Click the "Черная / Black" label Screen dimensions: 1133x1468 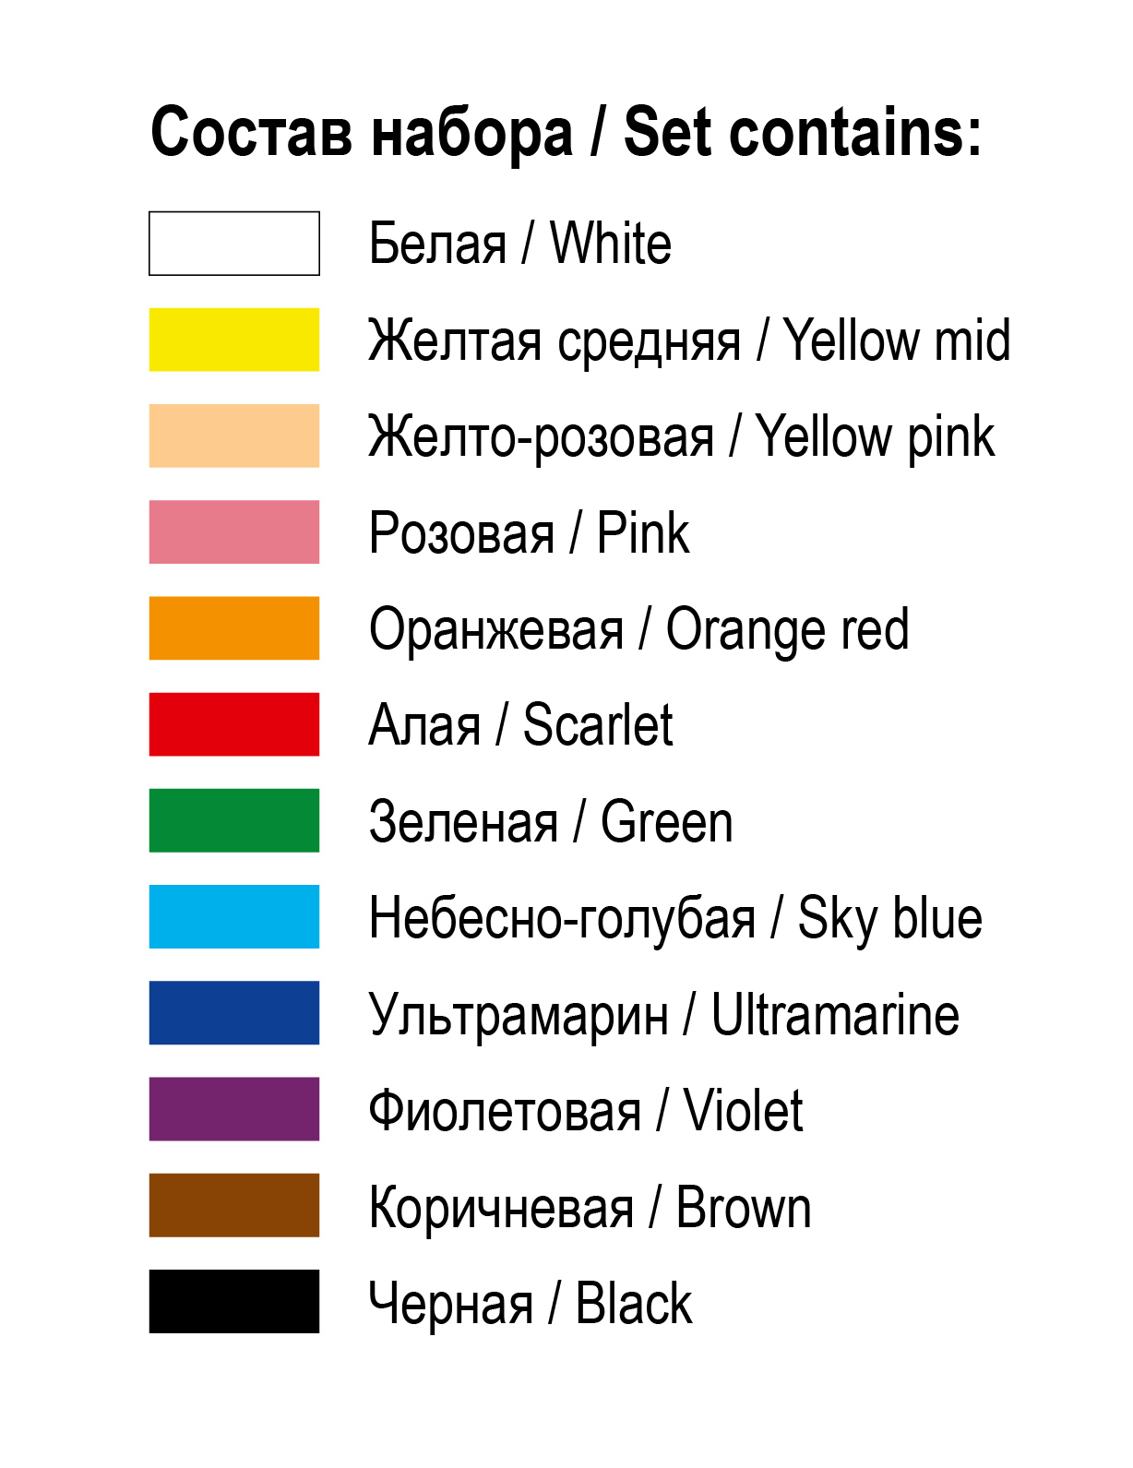(x=530, y=1304)
